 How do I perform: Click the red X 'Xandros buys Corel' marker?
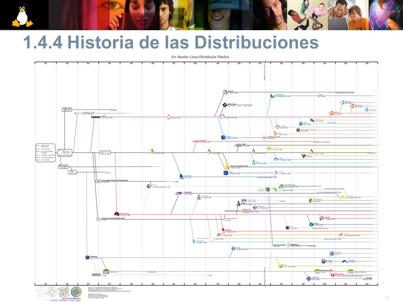tap(264, 138)
